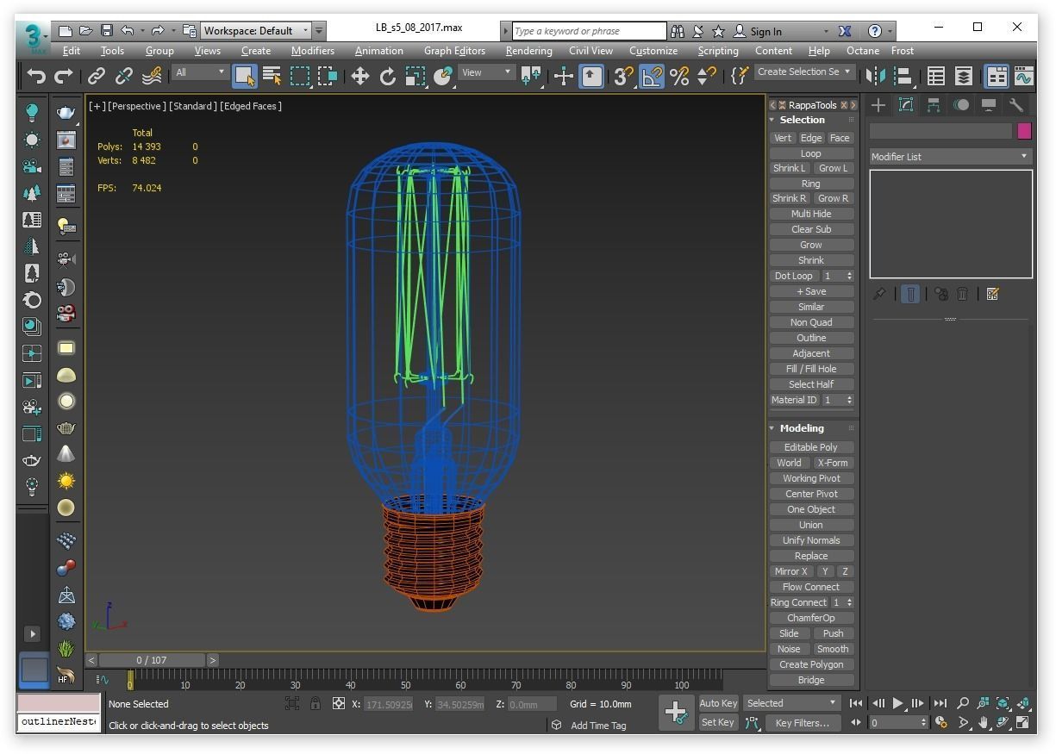This screenshot has width=1056, height=754.
Task: Toggle Percent Snap button
Action: pyautogui.click(x=679, y=76)
